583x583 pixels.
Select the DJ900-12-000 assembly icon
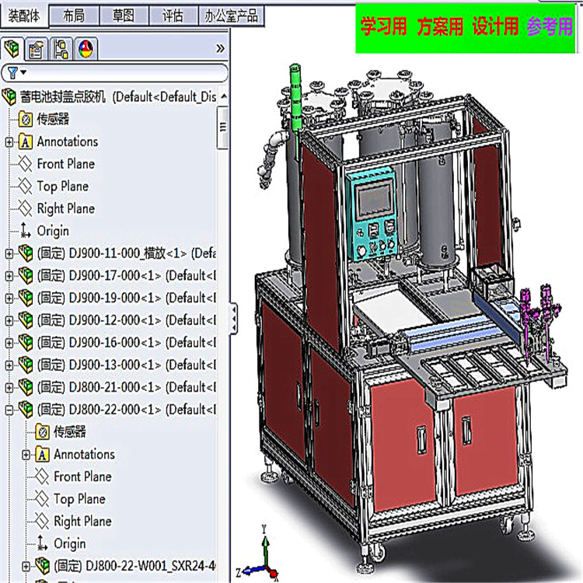(x=26, y=320)
